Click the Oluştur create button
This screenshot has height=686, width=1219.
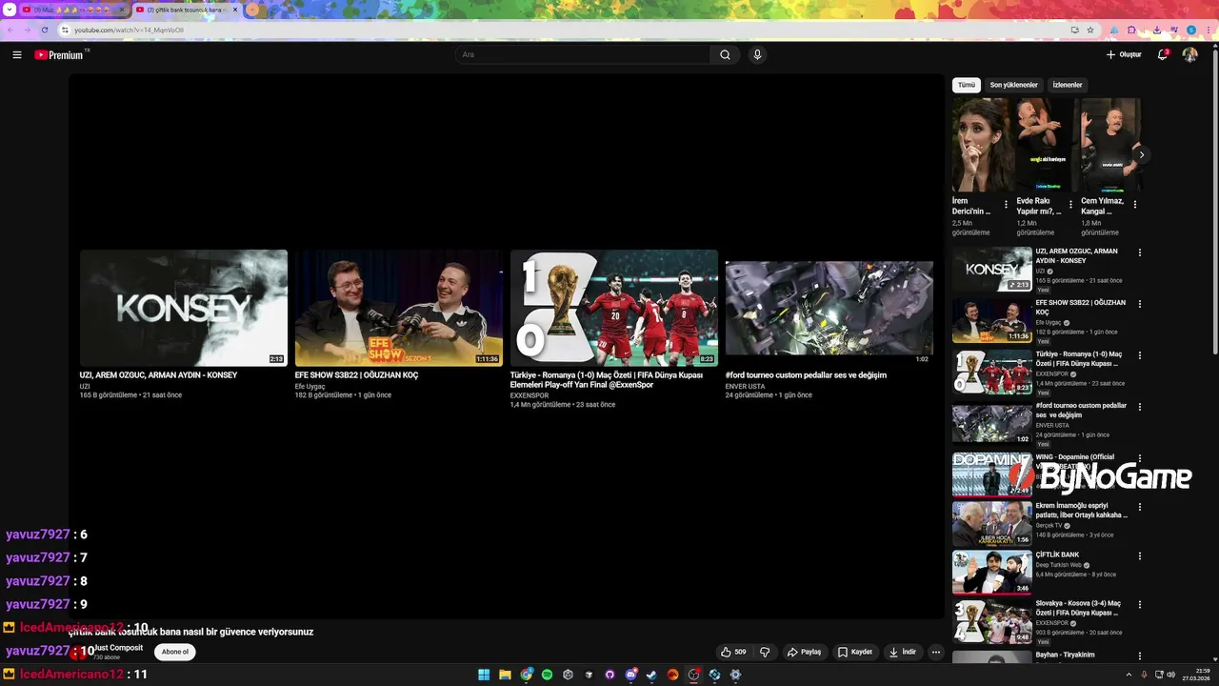(1124, 55)
